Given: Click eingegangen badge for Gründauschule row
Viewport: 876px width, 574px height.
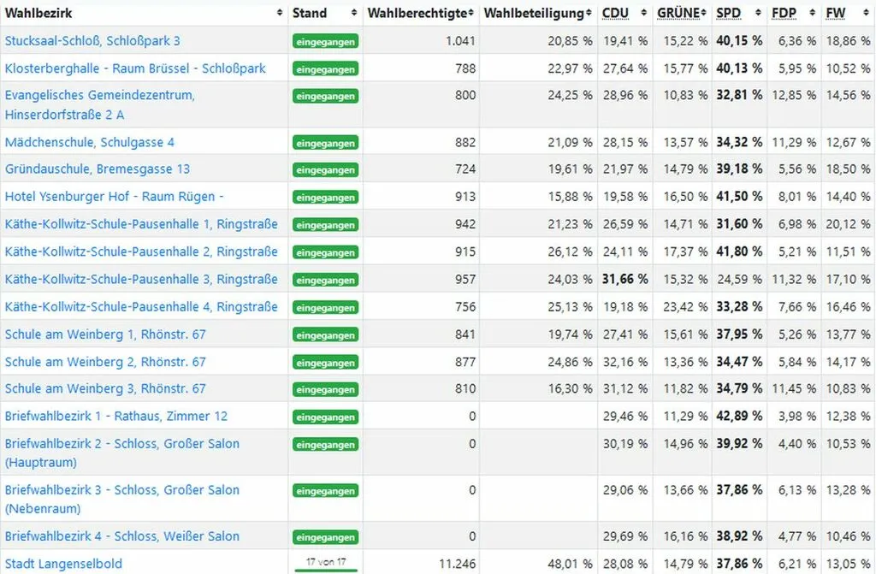Looking at the screenshot, I should click(325, 170).
